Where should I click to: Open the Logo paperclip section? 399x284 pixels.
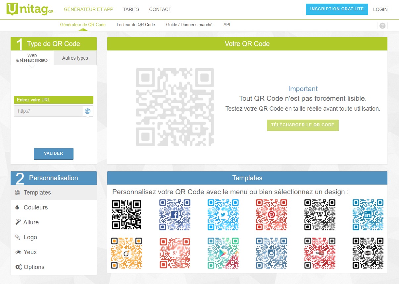[x=30, y=237]
